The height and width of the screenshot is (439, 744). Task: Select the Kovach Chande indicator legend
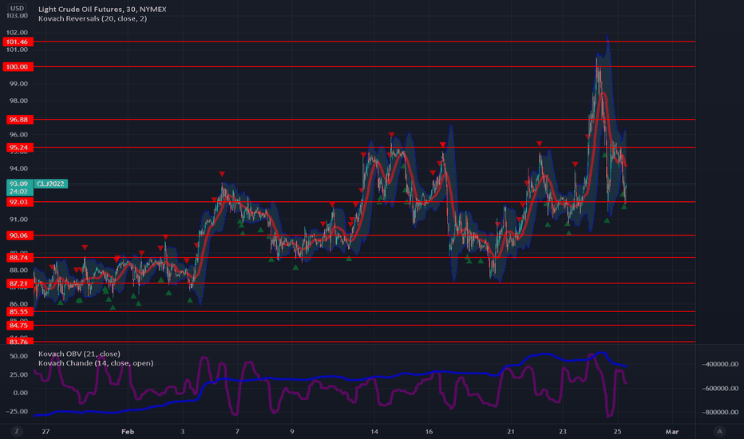(x=96, y=363)
